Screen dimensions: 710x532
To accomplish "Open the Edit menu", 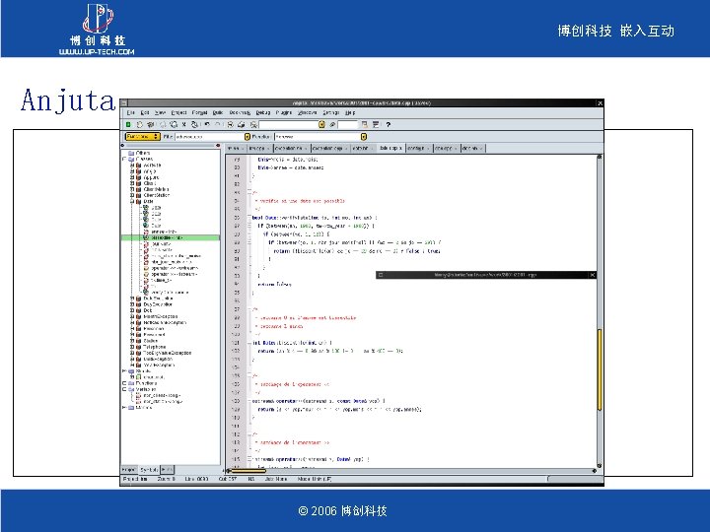I will coord(145,112).
